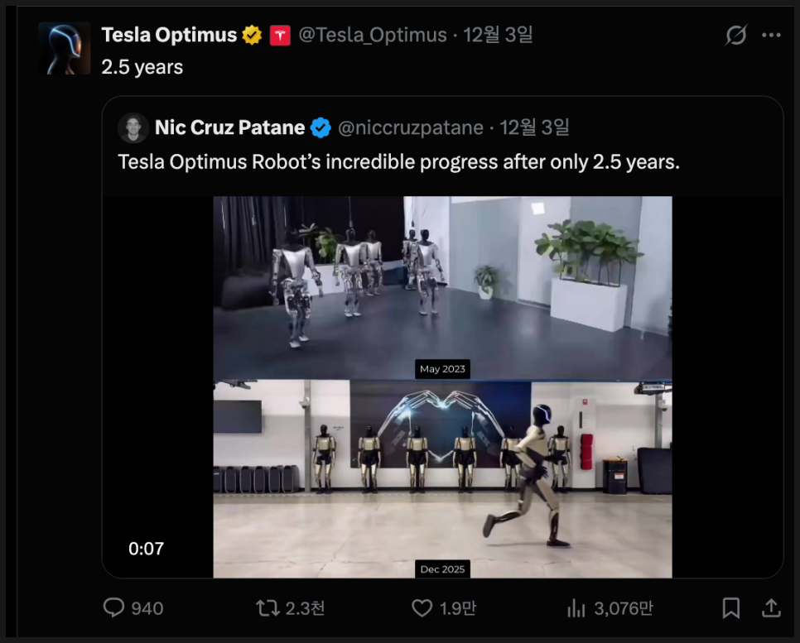Like the tweet with heart icon
Image resolution: width=800 pixels, height=643 pixels.
pyautogui.click(x=422, y=608)
